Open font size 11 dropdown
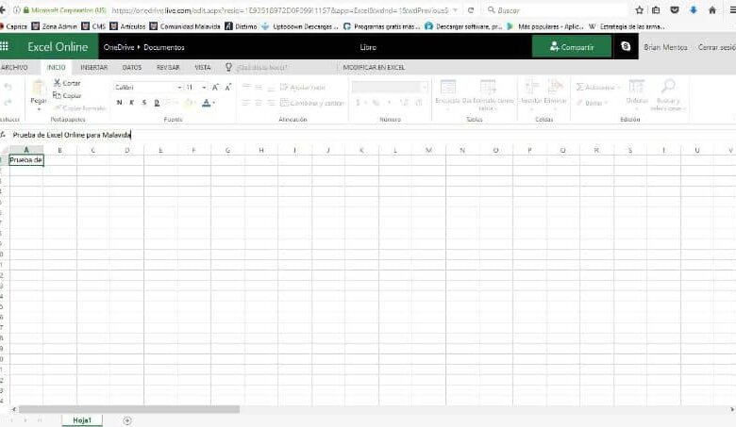Viewport: 736px width, 427px height. [x=204, y=88]
